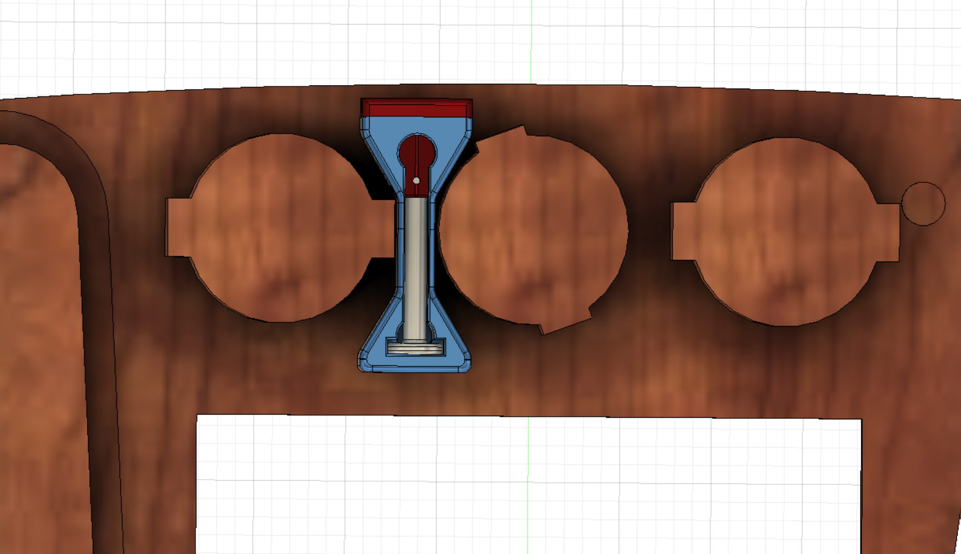
Task: Select the right circular pocket face
Action: 785,232
